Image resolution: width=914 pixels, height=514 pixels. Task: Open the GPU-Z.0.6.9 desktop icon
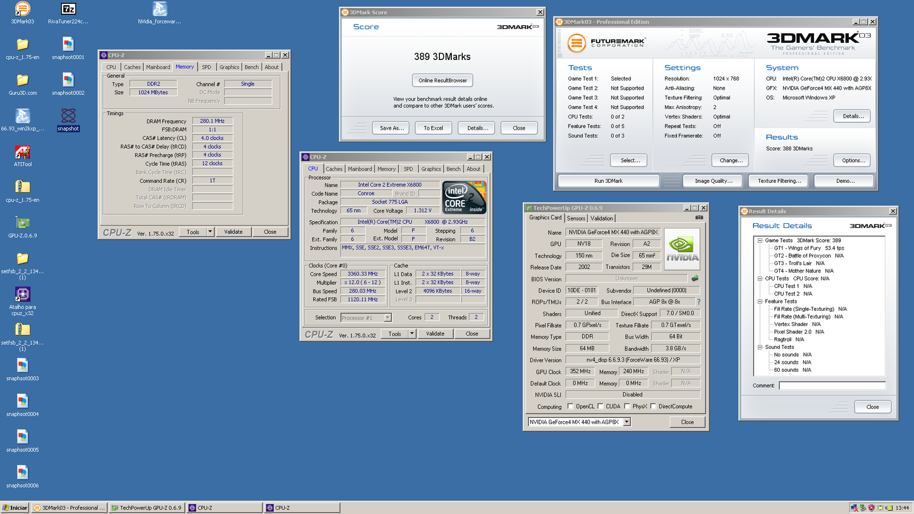(x=22, y=223)
